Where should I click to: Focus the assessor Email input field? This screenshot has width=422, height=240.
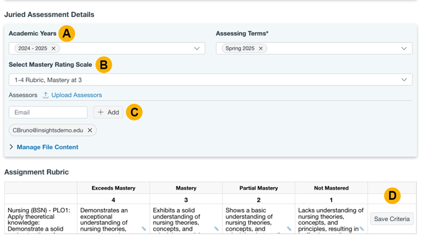pyautogui.click(x=48, y=112)
